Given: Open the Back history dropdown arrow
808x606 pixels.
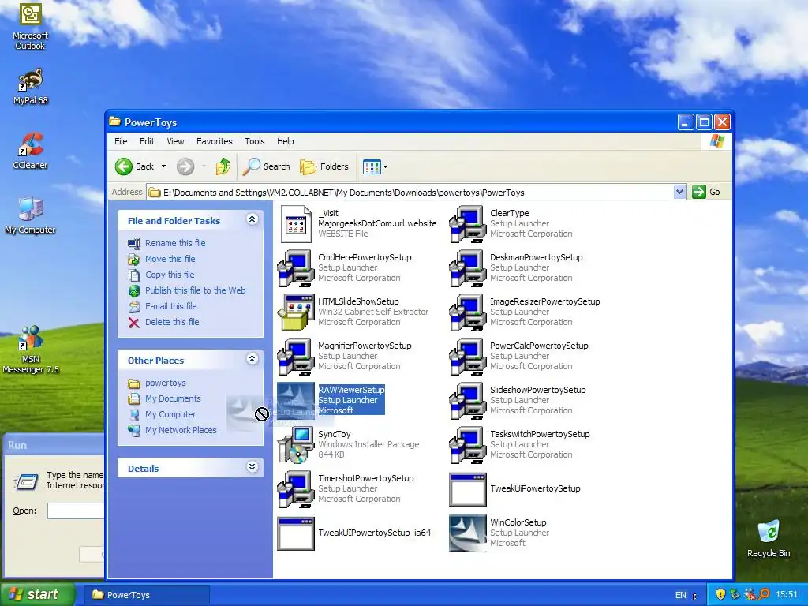Looking at the screenshot, I should coord(164,166).
